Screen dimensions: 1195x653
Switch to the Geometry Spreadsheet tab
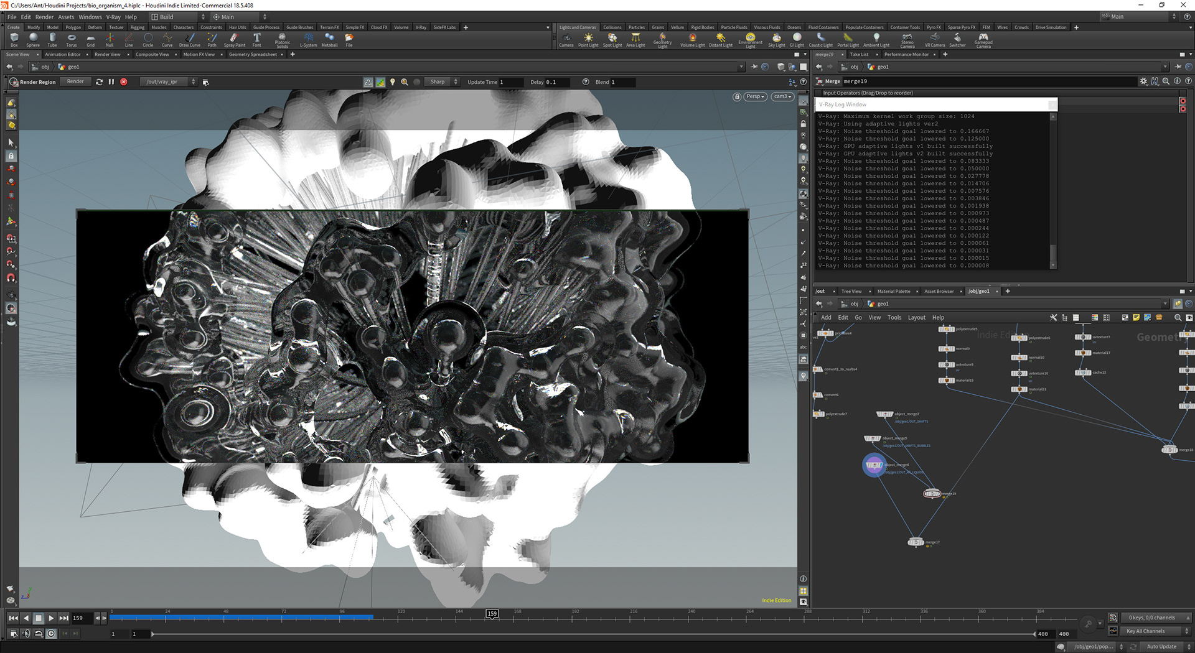[253, 55]
